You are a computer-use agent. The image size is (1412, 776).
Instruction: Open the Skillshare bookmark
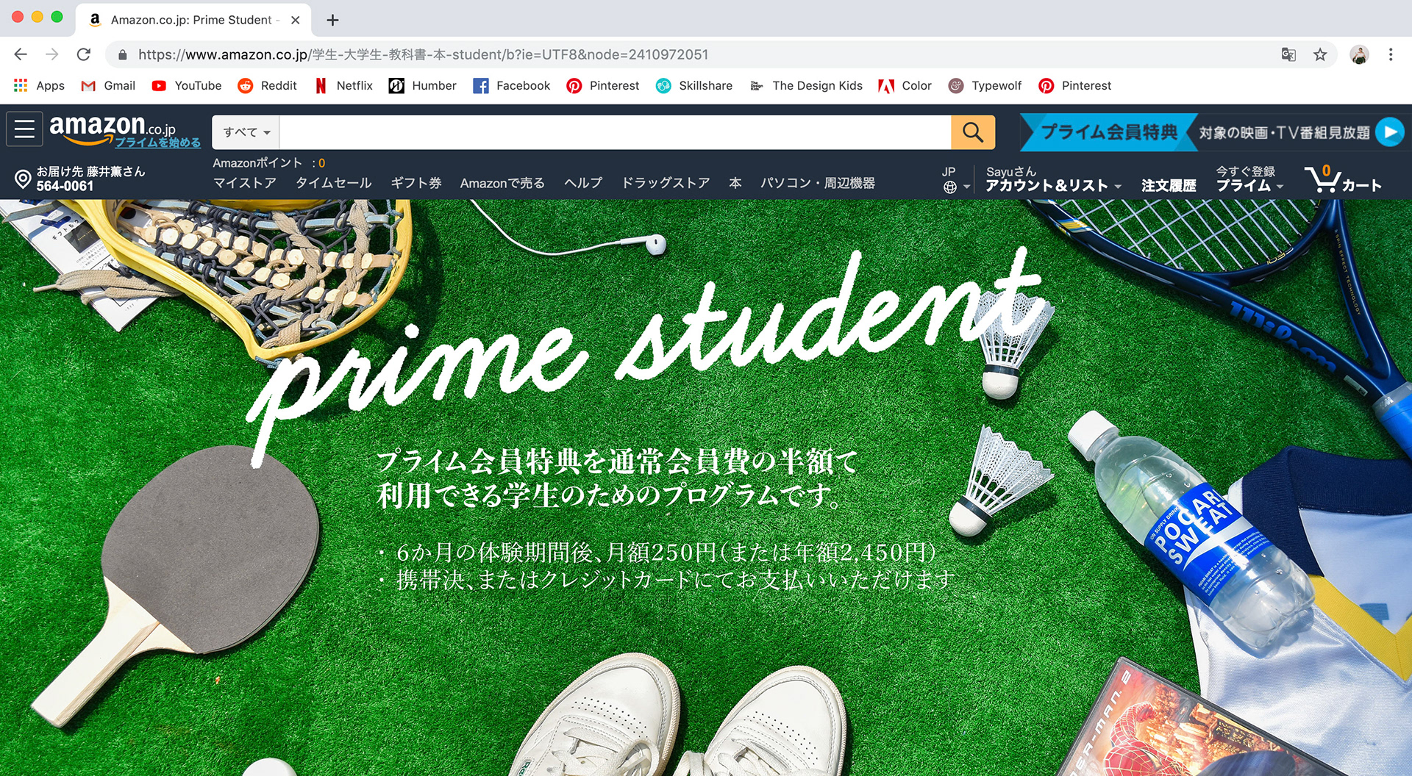pos(694,85)
